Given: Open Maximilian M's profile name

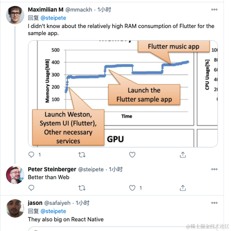Looking at the screenshot, I should [46, 10].
